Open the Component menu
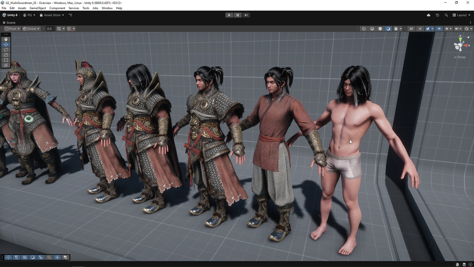The image size is (474, 267). tap(57, 8)
